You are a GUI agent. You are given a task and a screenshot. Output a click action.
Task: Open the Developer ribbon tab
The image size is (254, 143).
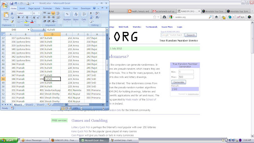86,8
